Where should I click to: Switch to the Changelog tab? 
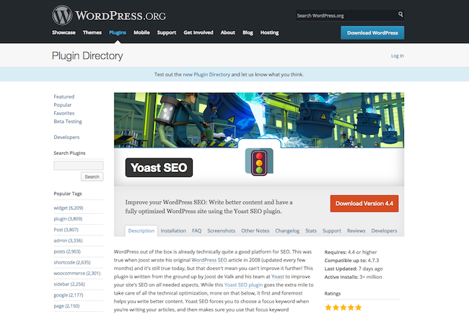click(287, 230)
